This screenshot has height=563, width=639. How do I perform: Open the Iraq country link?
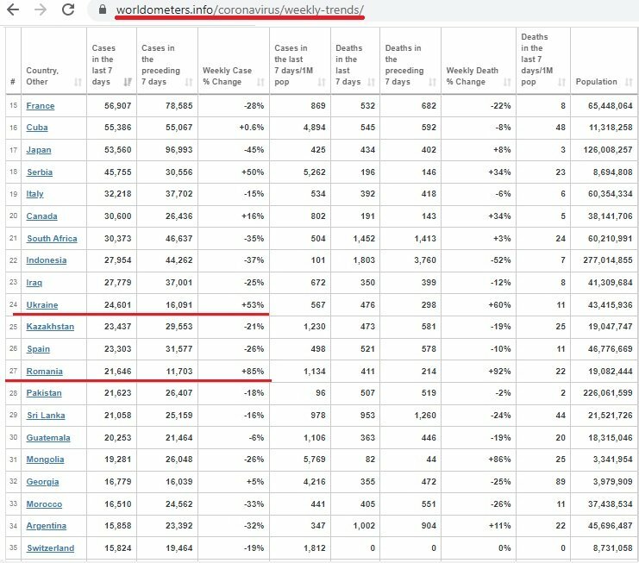click(x=34, y=283)
